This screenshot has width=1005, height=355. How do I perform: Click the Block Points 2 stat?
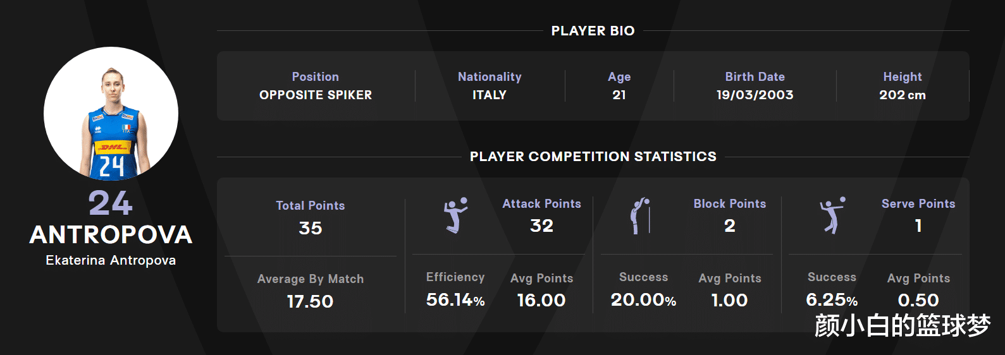click(729, 216)
